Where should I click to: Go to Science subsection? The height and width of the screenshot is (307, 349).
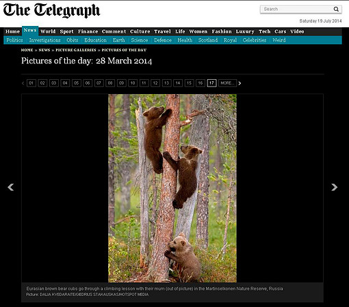click(x=140, y=40)
